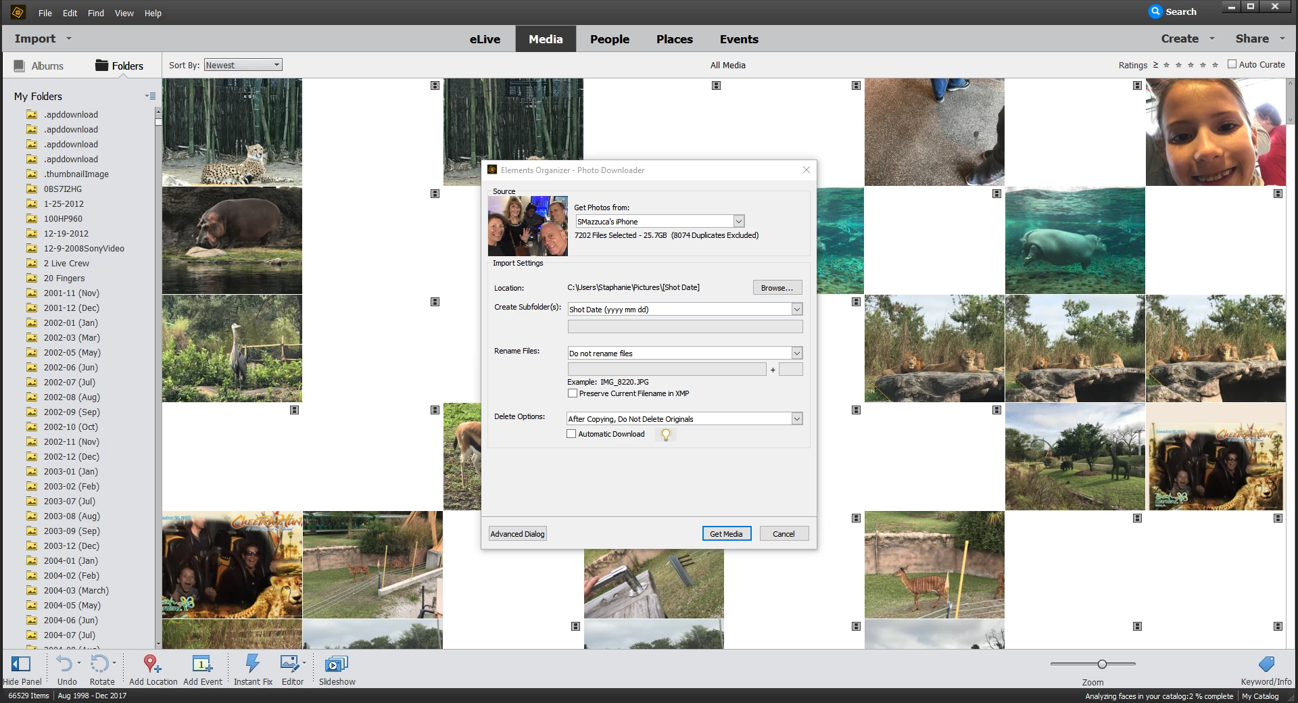This screenshot has width=1298, height=703.
Task: Click folder icon beside 1-25-2012
Action: pos(32,203)
